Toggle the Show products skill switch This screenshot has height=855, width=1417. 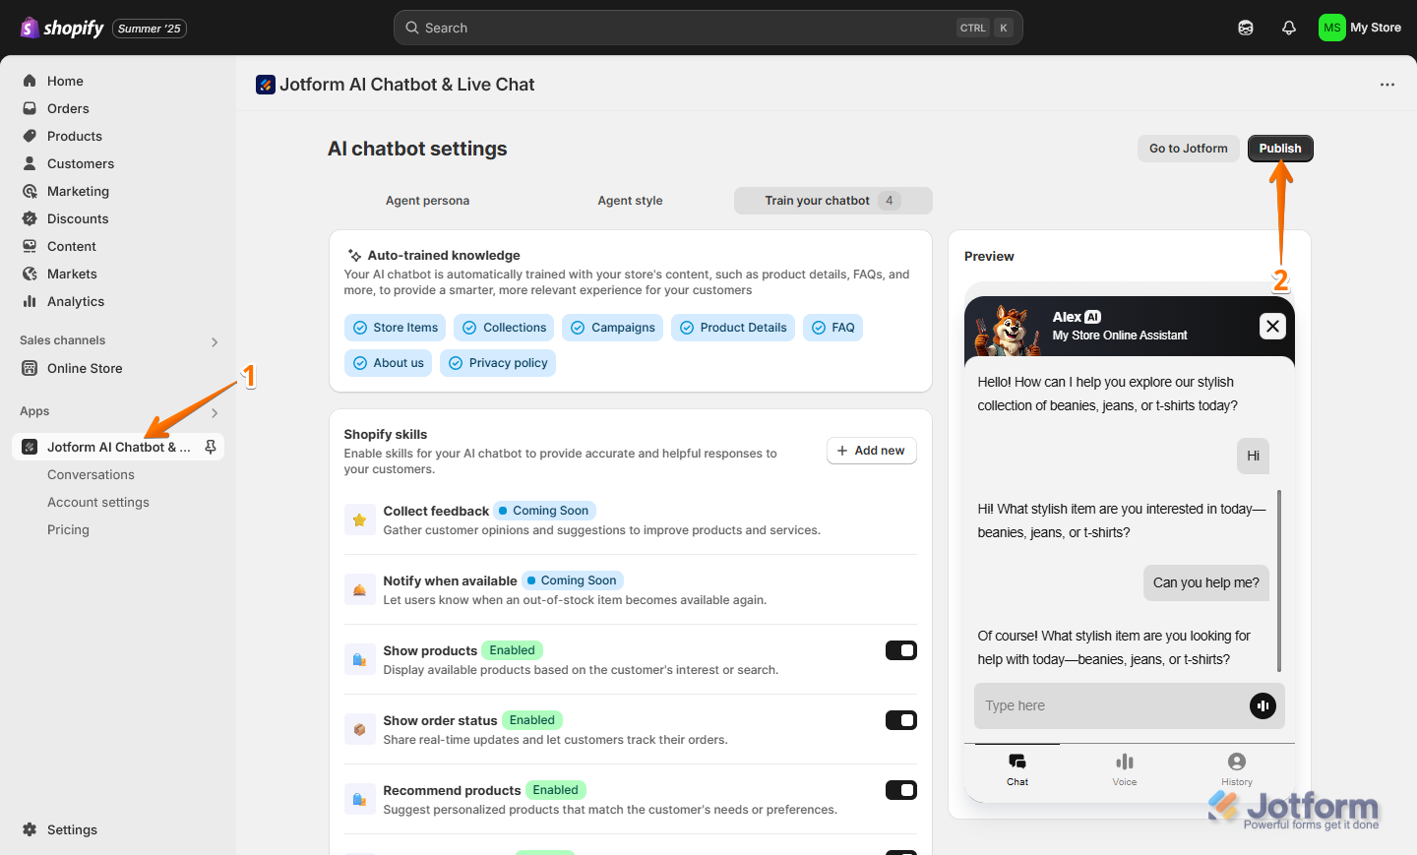(x=901, y=650)
